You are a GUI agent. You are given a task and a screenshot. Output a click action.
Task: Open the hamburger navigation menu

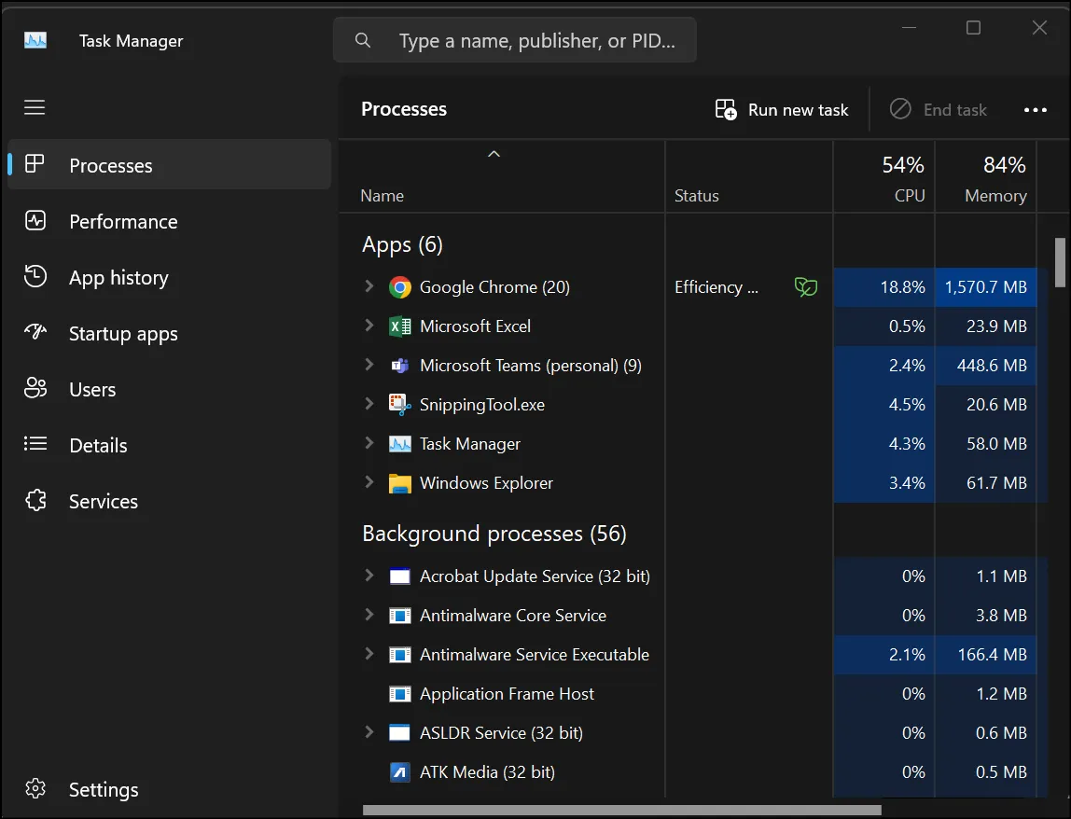[x=35, y=107]
